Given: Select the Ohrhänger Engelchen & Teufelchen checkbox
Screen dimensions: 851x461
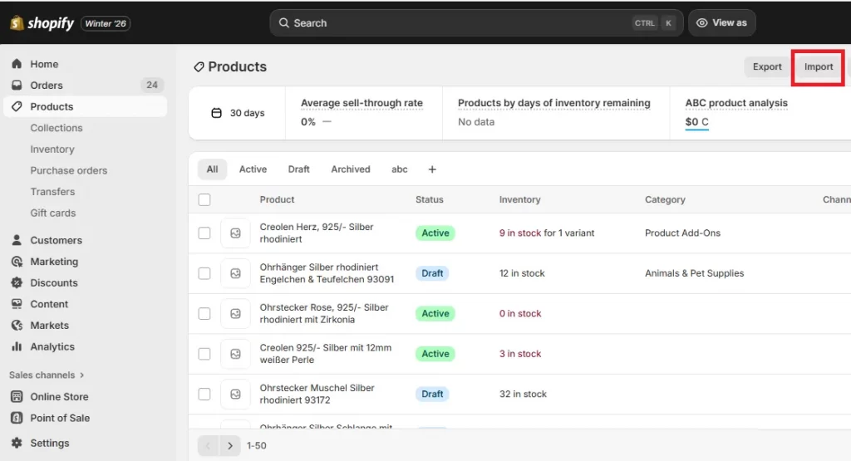Looking at the screenshot, I should tap(204, 273).
